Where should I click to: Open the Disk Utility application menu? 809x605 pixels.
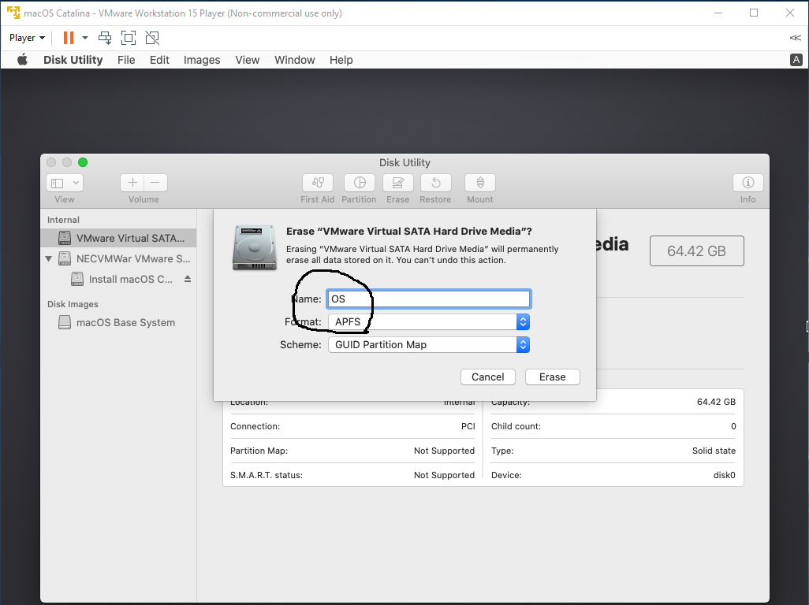73,60
